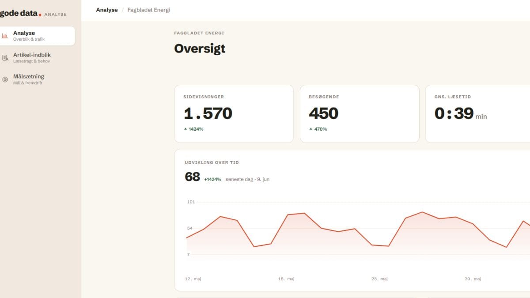Click the 54 y-axis label

pyautogui.click(x=190, y=228)
